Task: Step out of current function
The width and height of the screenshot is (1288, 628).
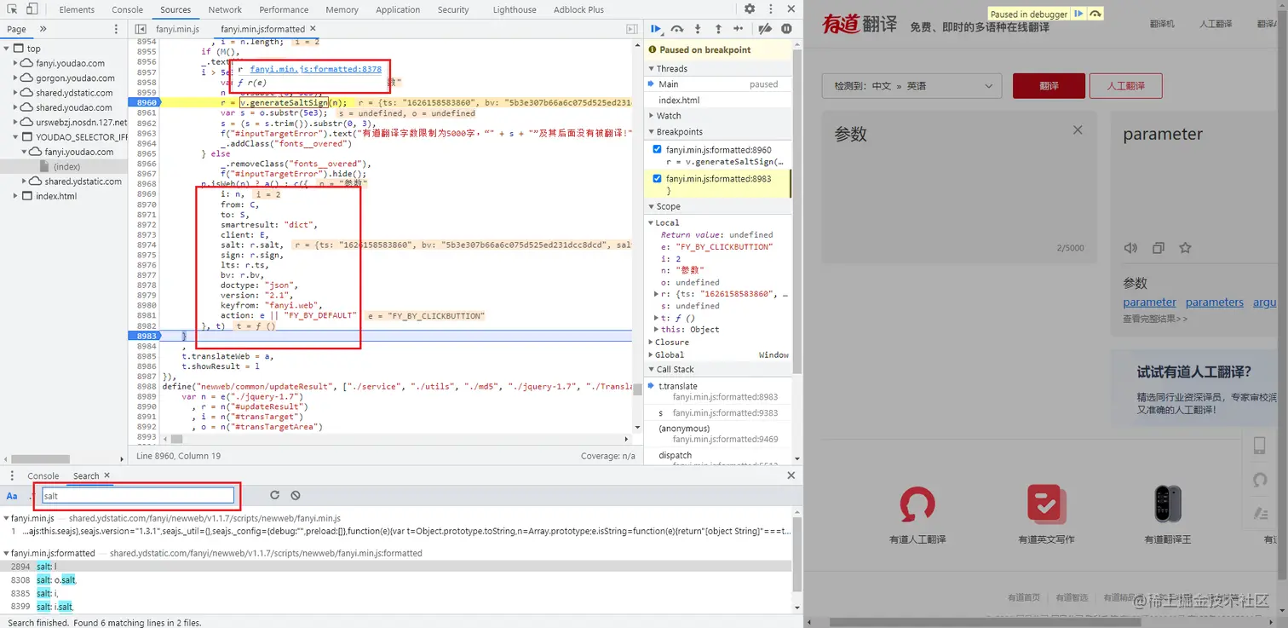Action: [718, 28]
